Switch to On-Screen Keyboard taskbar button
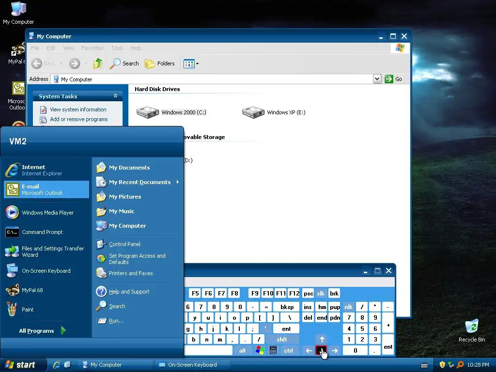Viewport: 496px width, 372px height. coord(192,365)
